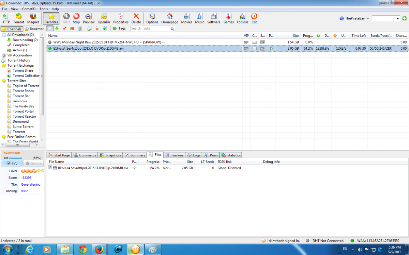Click the Score link 183396

click(x=26, y=177)
